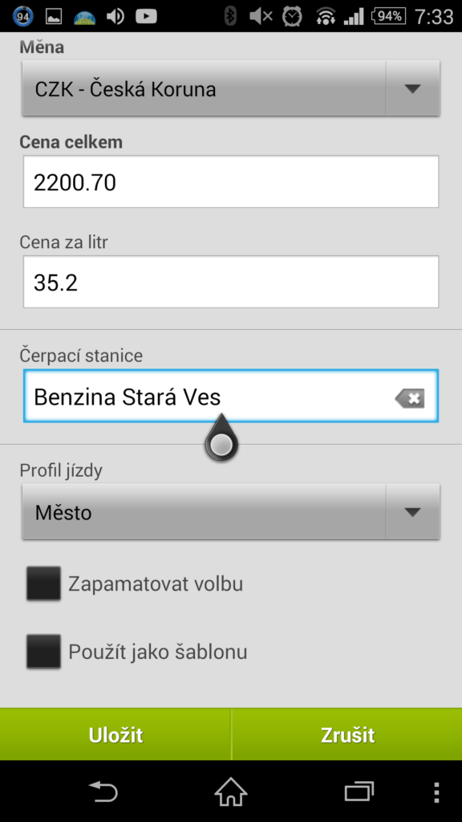The height and width of the screenshot is (822, 462).
Task: Tap the battery 94% status icon
Action: pyautogui.click(x=389, y=16)
